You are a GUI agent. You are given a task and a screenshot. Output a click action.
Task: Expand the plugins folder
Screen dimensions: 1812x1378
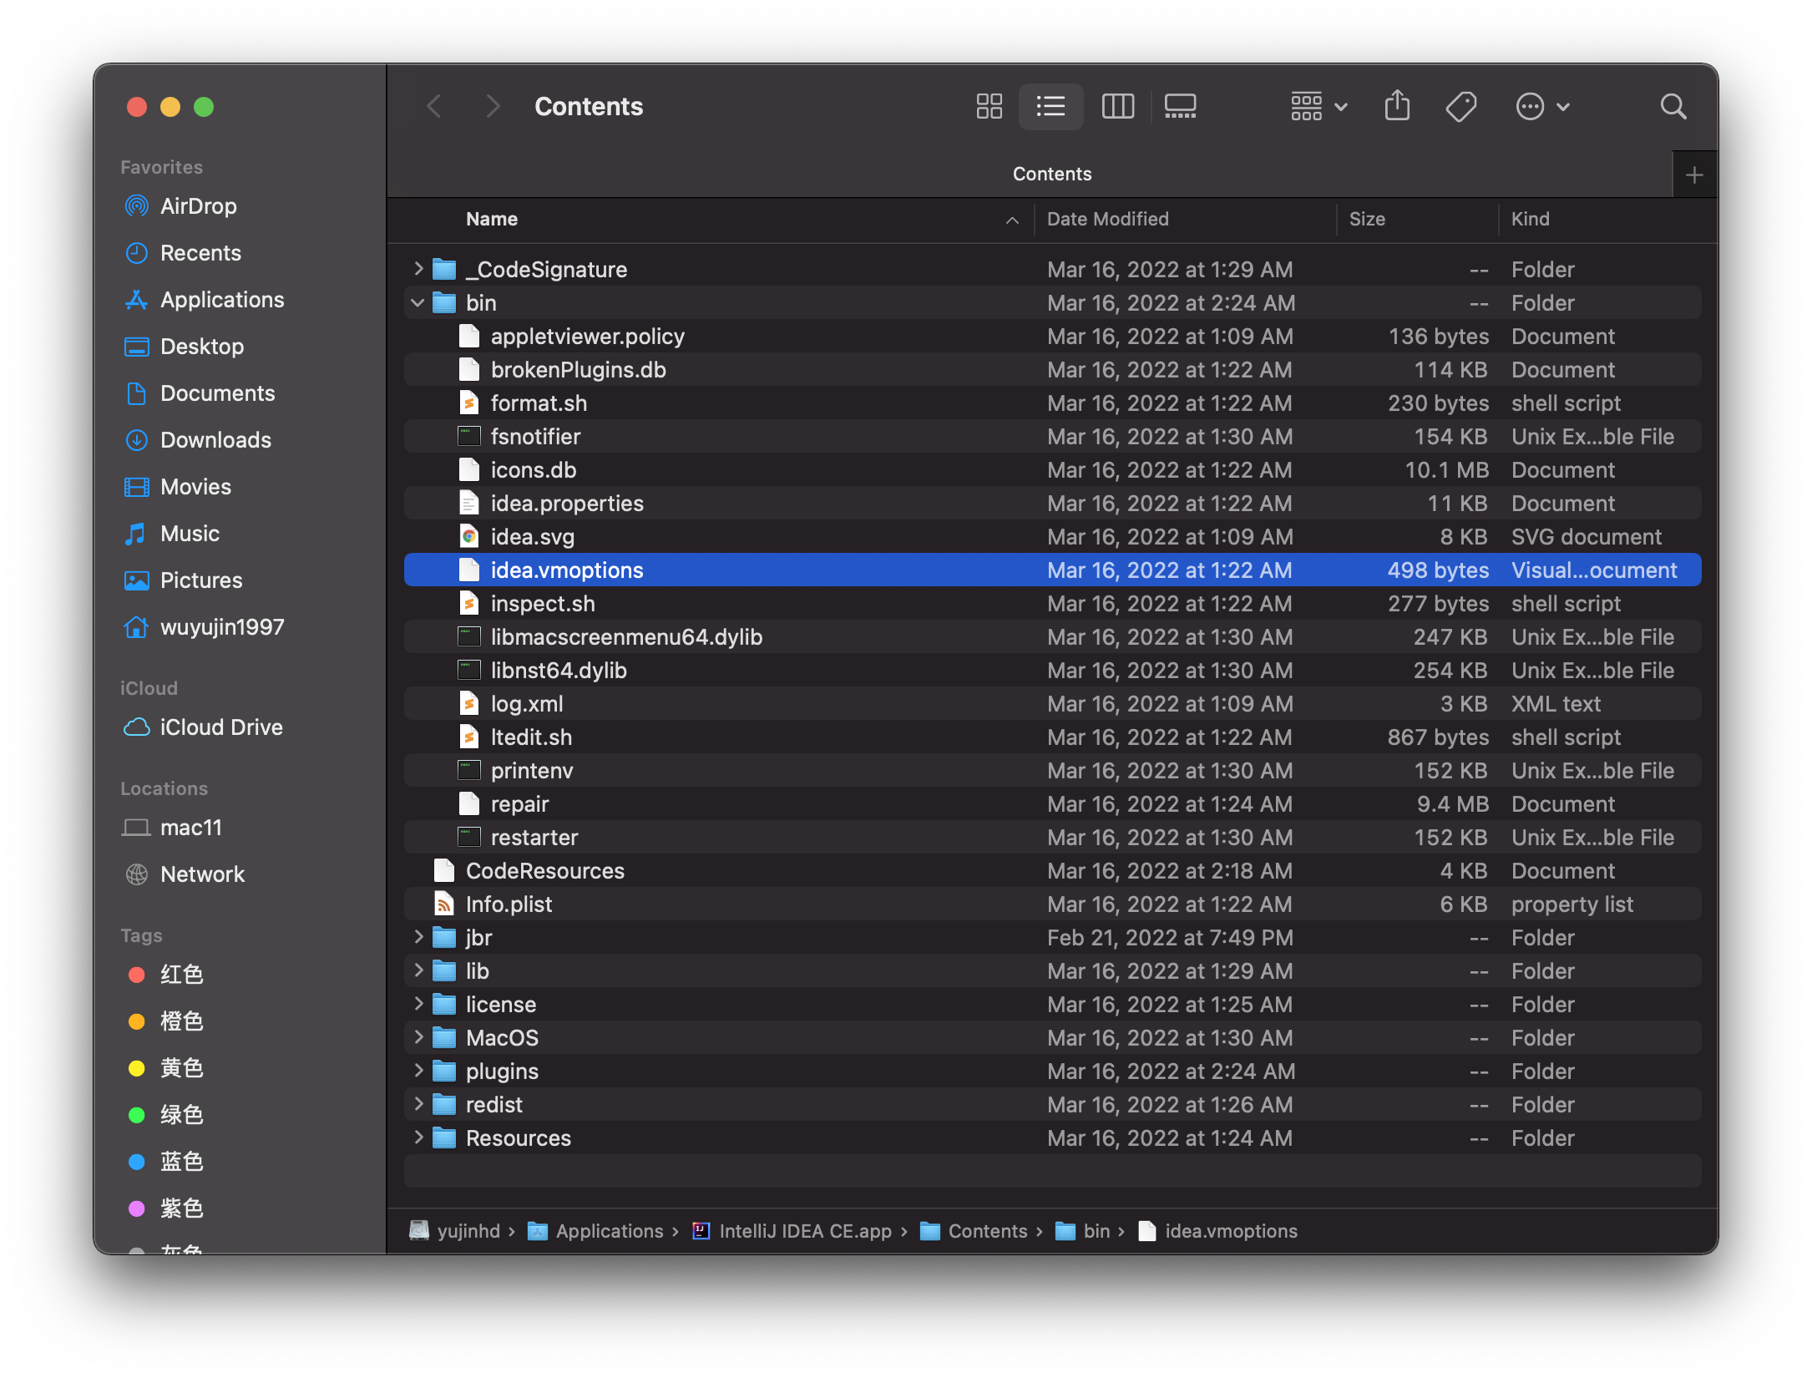pyautogui.click(x=418, y=1071)
